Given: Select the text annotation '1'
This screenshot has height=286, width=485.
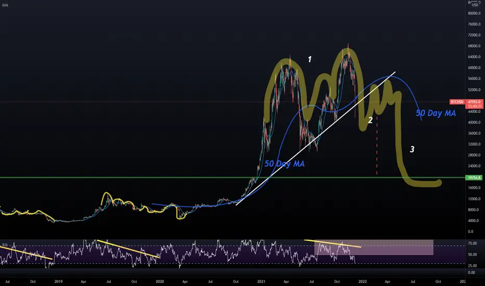Looking at the screenshot, I should click(x=310, y=59).
